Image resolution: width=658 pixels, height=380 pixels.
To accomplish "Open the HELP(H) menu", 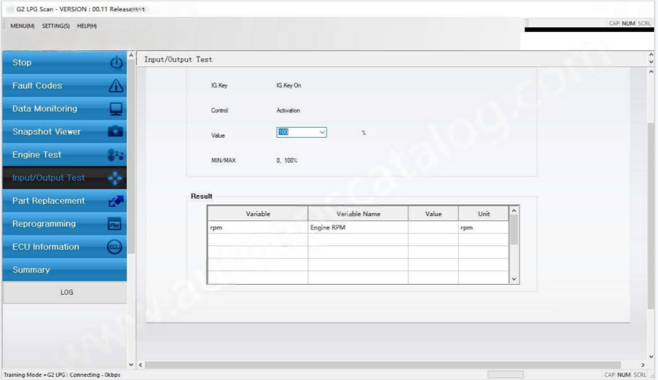I will point(87,26).
